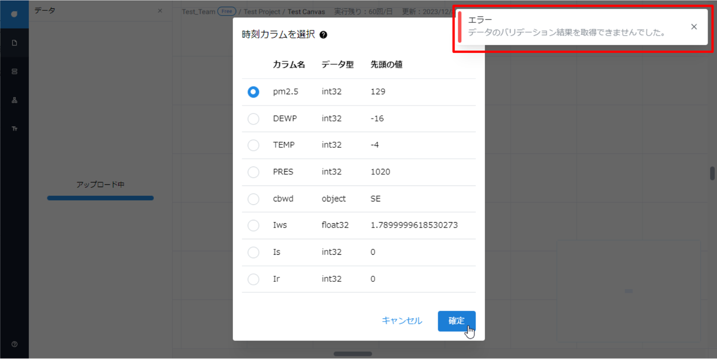Click the SE value cell
The width and height of the screenshot is (717, 359).
click(x=376, y=199)
